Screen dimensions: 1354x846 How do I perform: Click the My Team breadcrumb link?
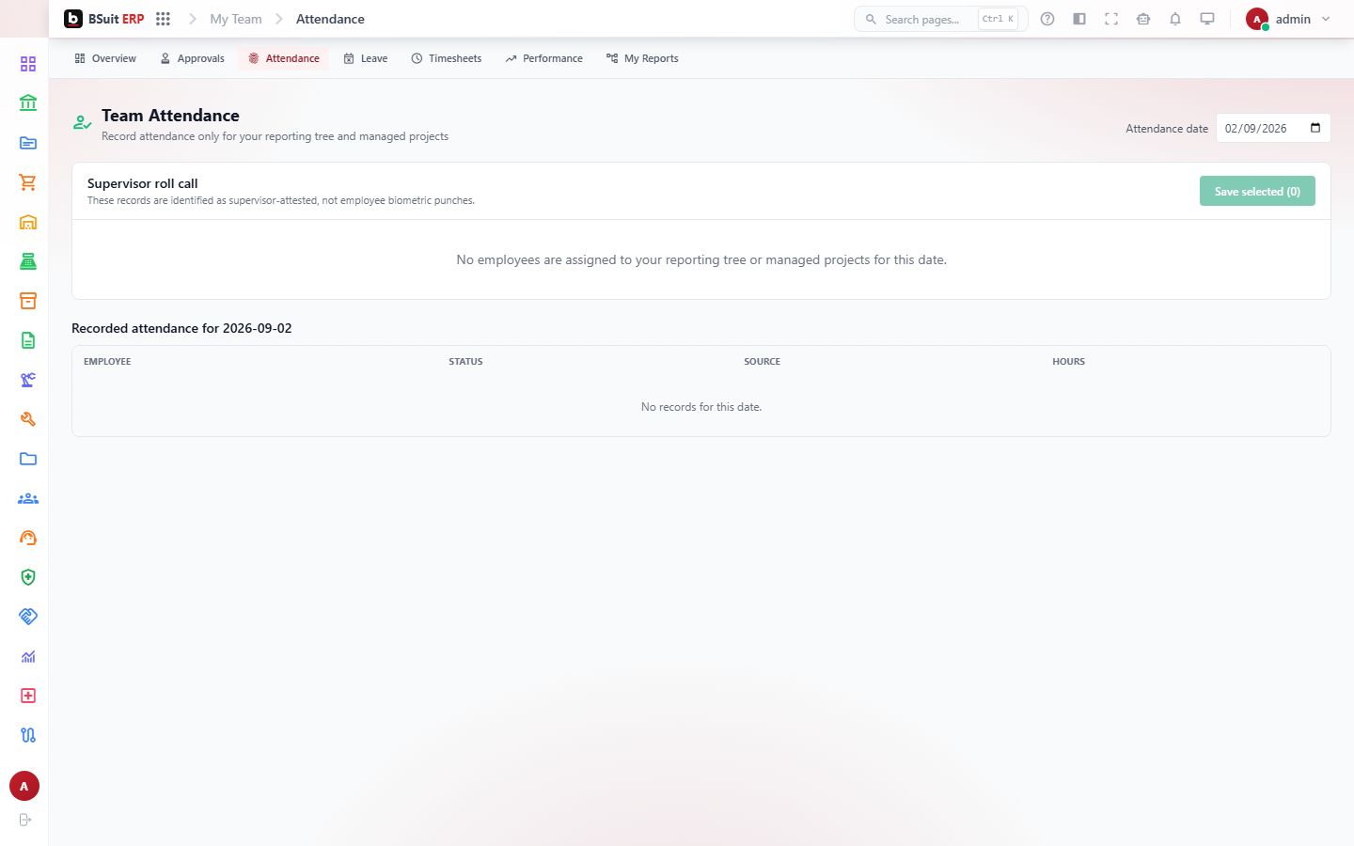click(236, 19)
